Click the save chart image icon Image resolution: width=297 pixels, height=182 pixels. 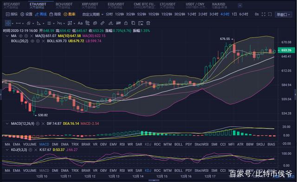coord(141,23)
